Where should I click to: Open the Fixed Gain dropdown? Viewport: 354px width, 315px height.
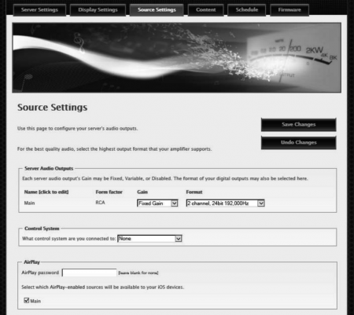(x=157, y=203)
